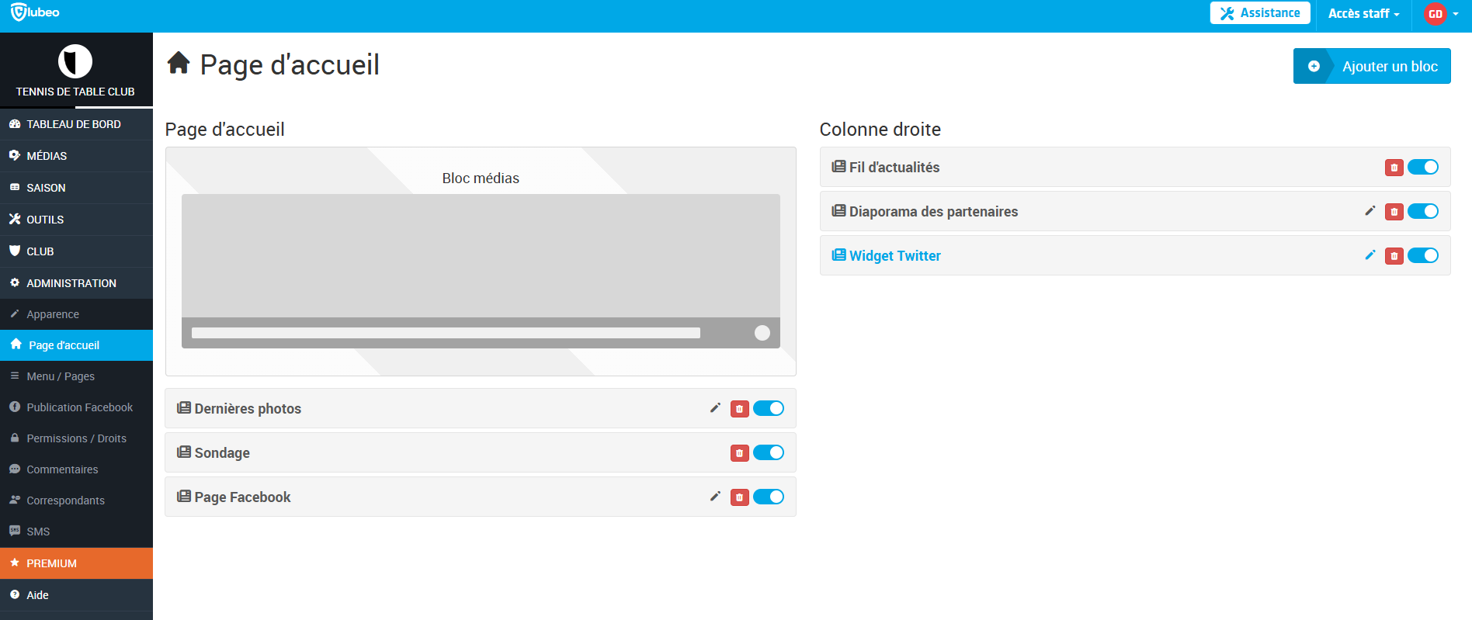
Task: Edit the Widget Twitter block with pencil
Action: 1370,255
